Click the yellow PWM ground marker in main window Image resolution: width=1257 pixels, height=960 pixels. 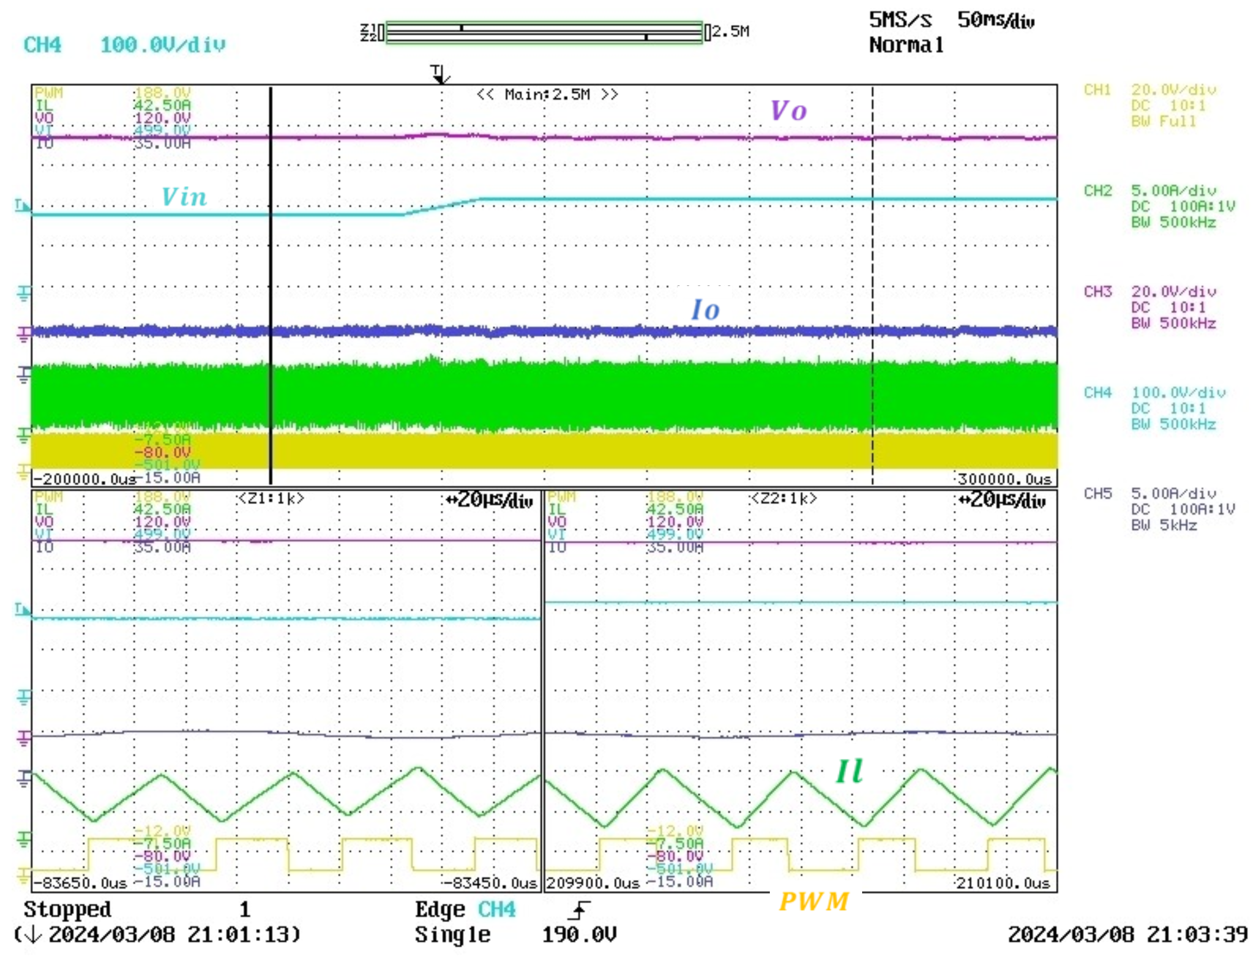click(x=23, y=472)
